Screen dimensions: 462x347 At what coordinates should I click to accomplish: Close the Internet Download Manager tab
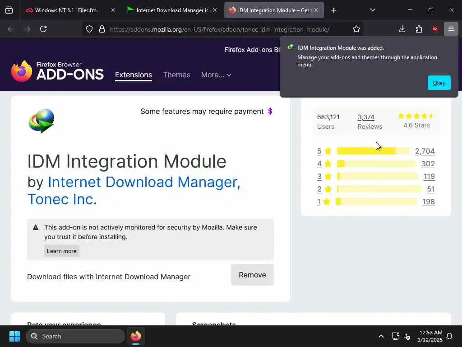tap(215, 10)
